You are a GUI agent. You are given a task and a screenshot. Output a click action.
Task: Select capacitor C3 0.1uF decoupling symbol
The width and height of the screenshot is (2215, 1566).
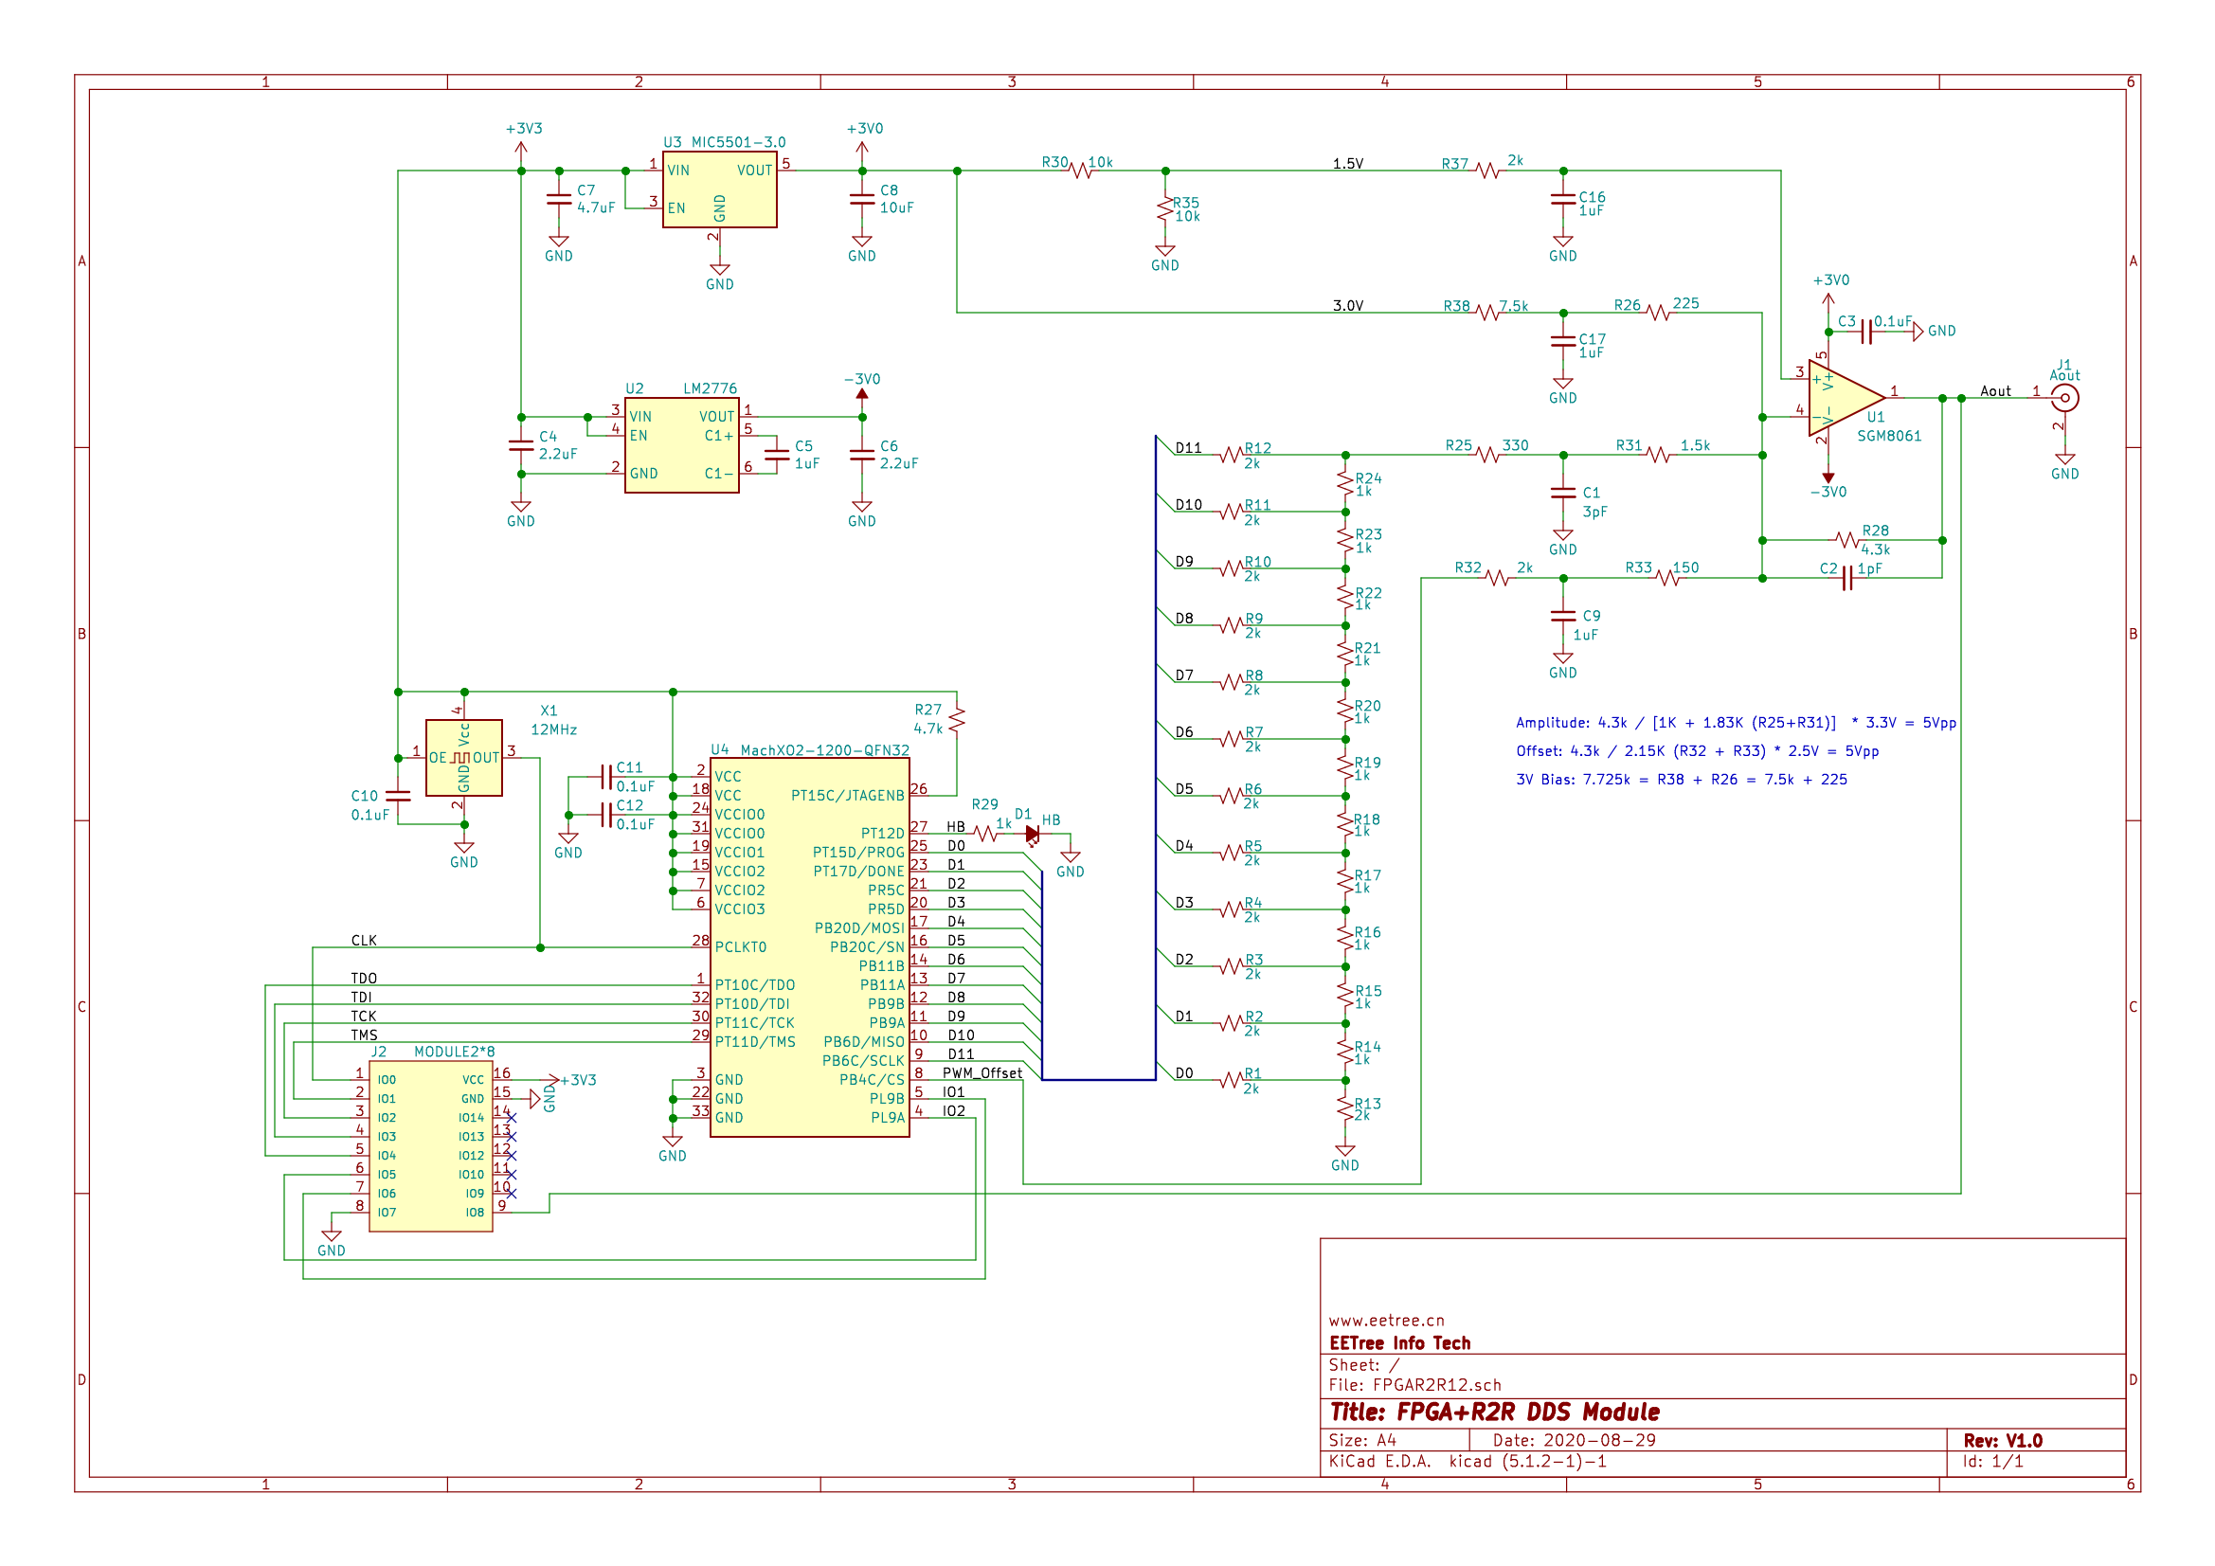point(1865,332)
